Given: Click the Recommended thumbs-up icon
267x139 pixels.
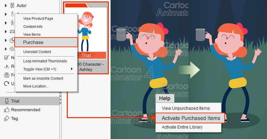Looking at the screenshot, I should click(6, 110).
